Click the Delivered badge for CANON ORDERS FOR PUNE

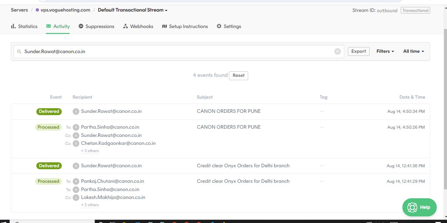[x=49, y=111]
